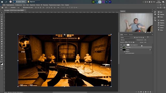Open the Редактирование menu

(x=10, y=5)
